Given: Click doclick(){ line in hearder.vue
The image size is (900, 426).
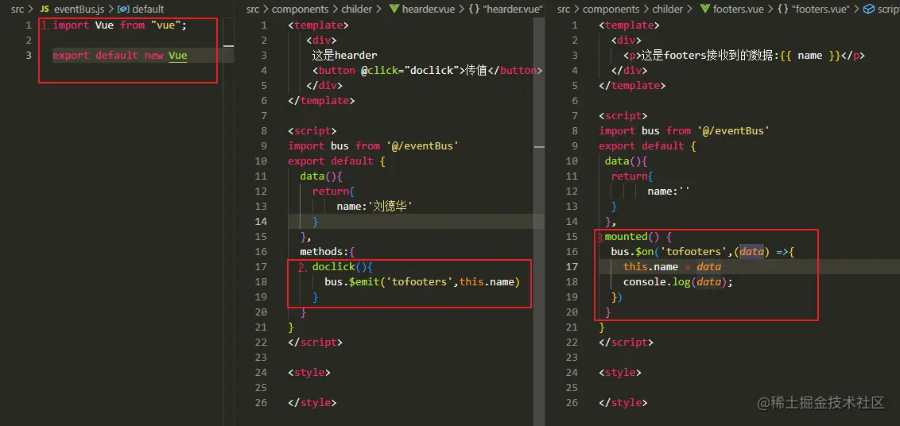Looking at the screenshot, I should (x=343, y=266).
